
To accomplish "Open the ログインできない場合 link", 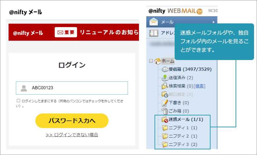I will click(x=72, y=135).
